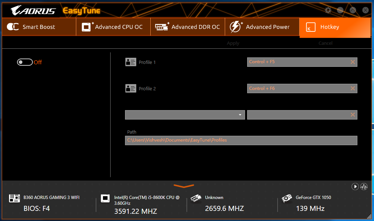Click the 139 MHz GPU clock value
The image size is (374, 221).
(310, 209)
